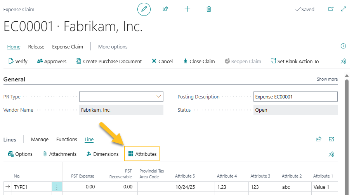Open the PR Type dropdown
The width and height of the screenshot is (354, 195).
point(159,97)
